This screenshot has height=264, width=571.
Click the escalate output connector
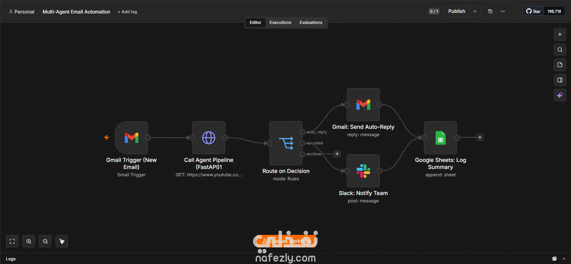click(x=302, y=143)
